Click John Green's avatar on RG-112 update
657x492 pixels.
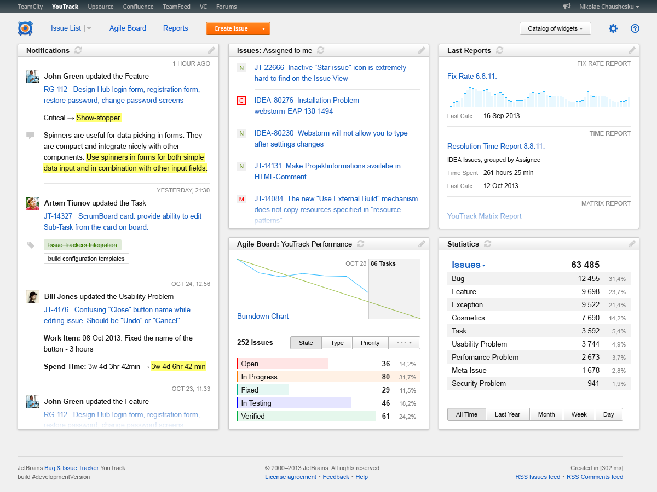33,77
